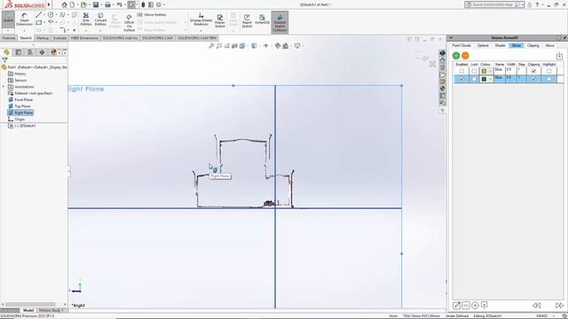Viewport: 568px width, 319px height.
Task: Open the Smart Dimension dropdown arrow
Action: point(24,30)
